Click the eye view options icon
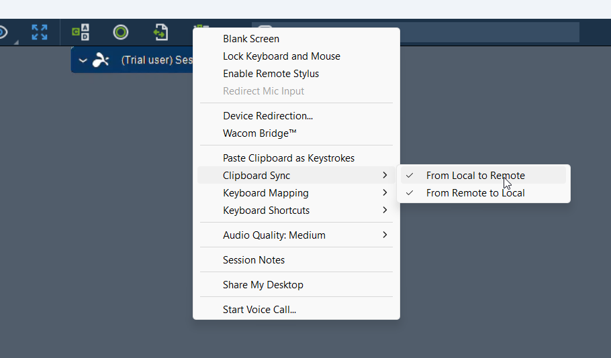The width and height of the screenshot is (611, 358). tap(2, 32)
